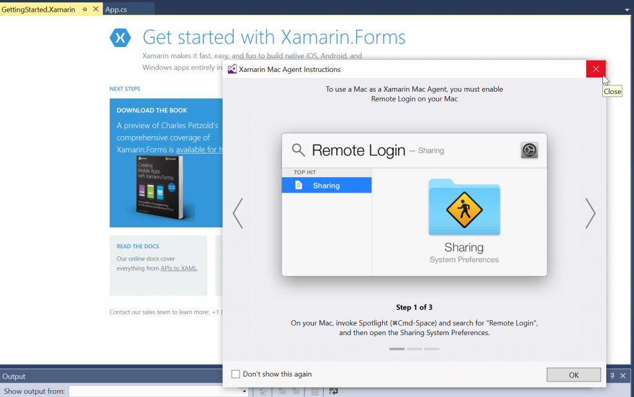Toggle the pin on GettingStarted.Xamarin tab
The height and width of the screenshot is (397, 634).
click(84, 9)
